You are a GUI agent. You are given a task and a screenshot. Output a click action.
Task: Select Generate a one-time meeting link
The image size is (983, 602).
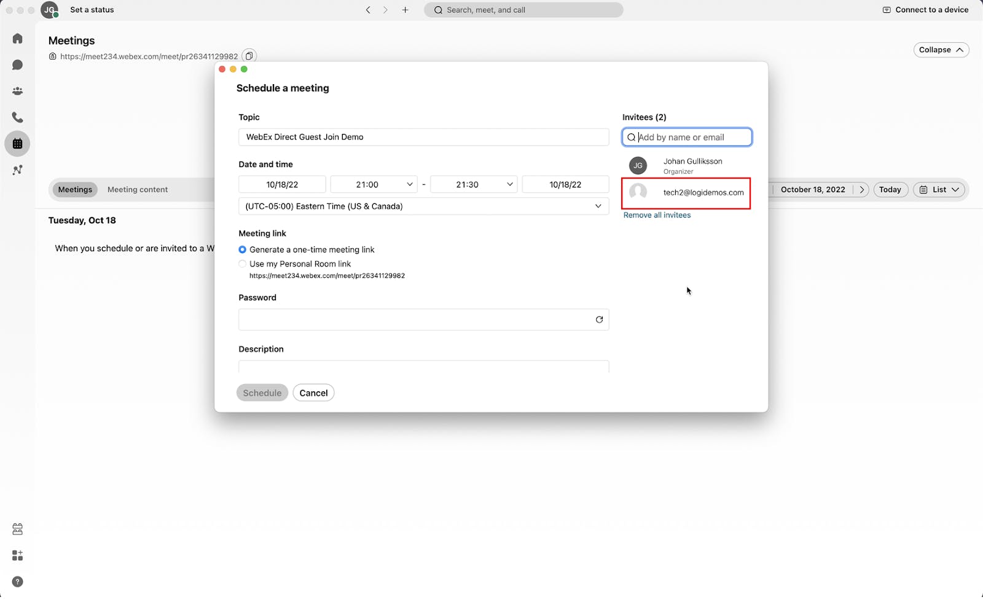pos(243,249)
